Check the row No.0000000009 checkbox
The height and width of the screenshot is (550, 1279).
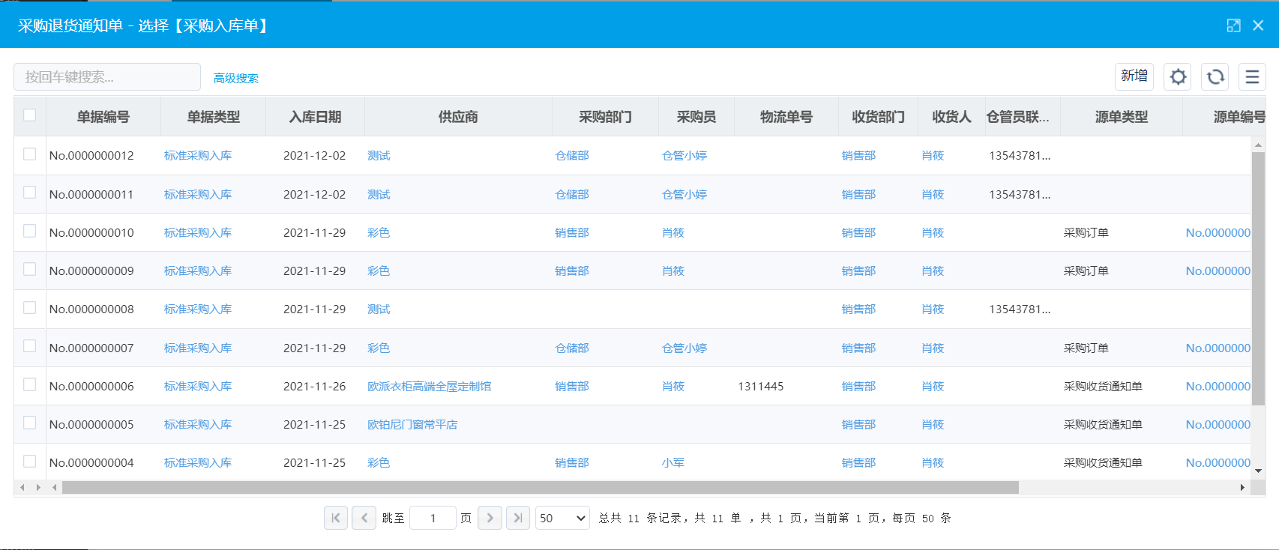(30, 269)
